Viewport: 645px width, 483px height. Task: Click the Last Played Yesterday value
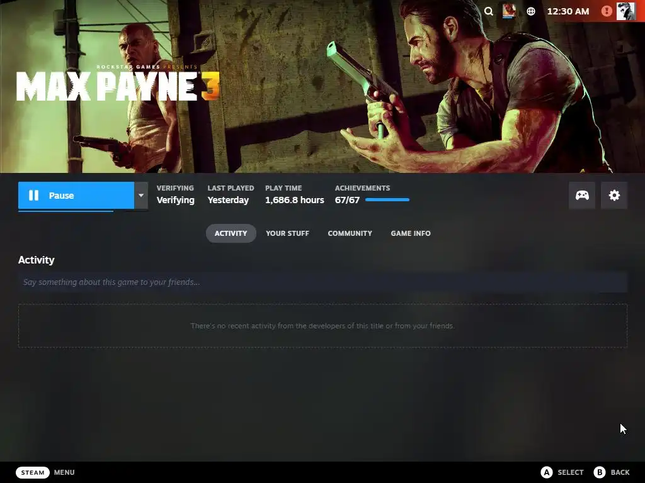[228, 200]
